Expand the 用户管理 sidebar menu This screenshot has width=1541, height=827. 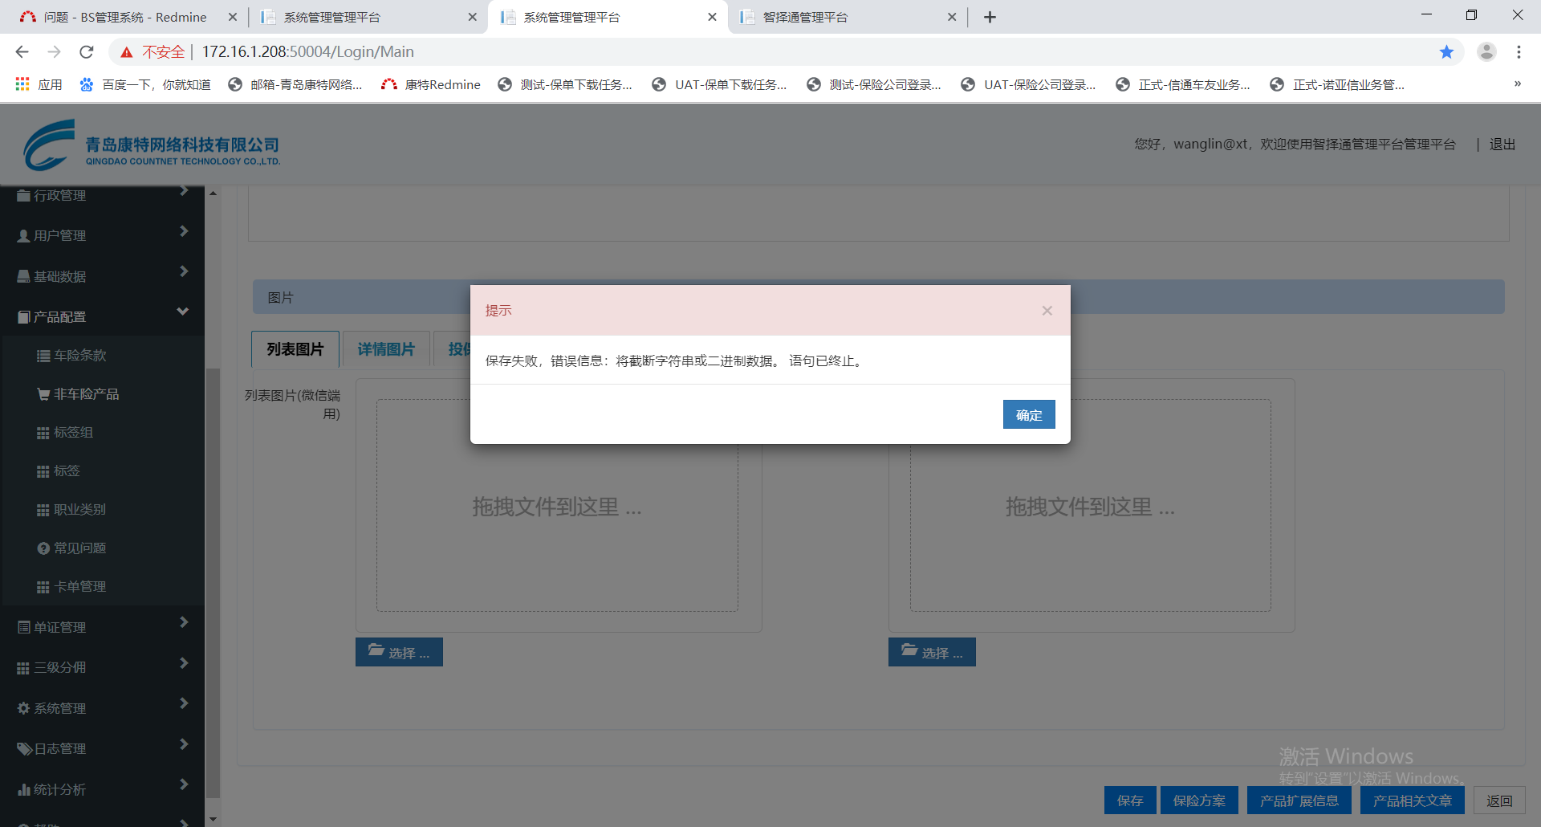102,235
